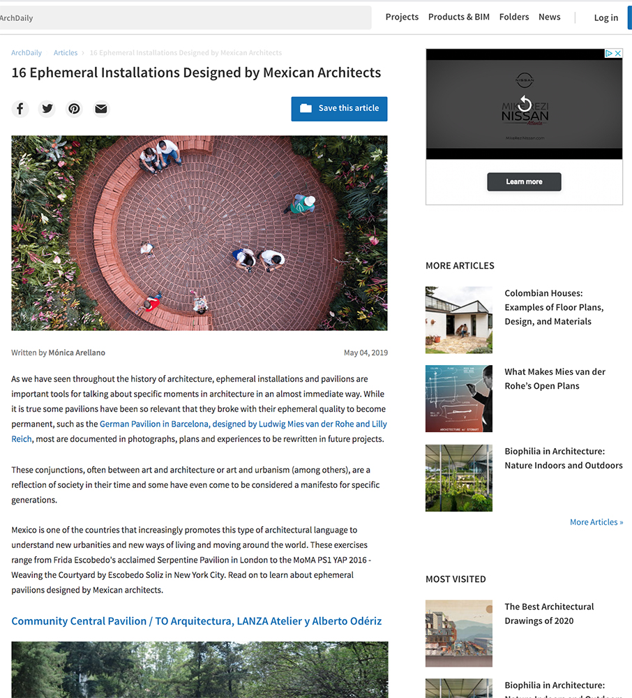Share article on Facebook

(x=20, y=109)
